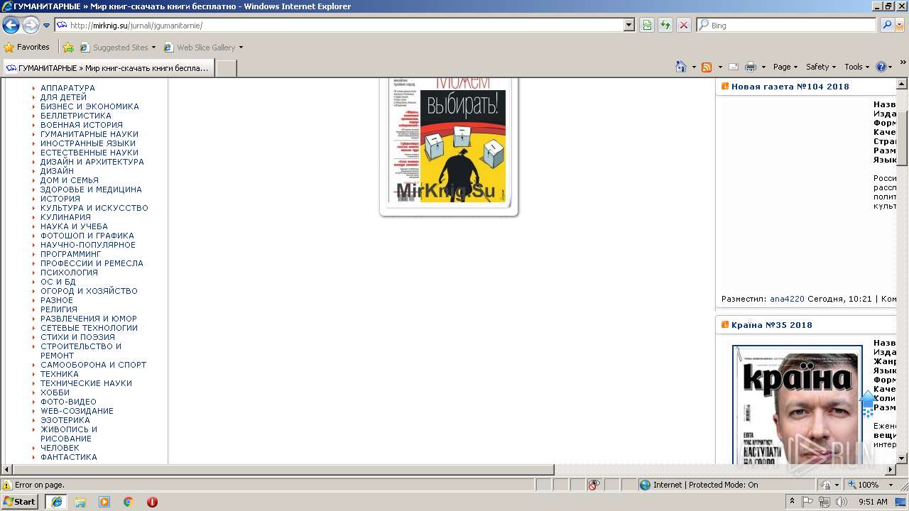
Task: Open the Windows Start menu
Action: (20, 501)
